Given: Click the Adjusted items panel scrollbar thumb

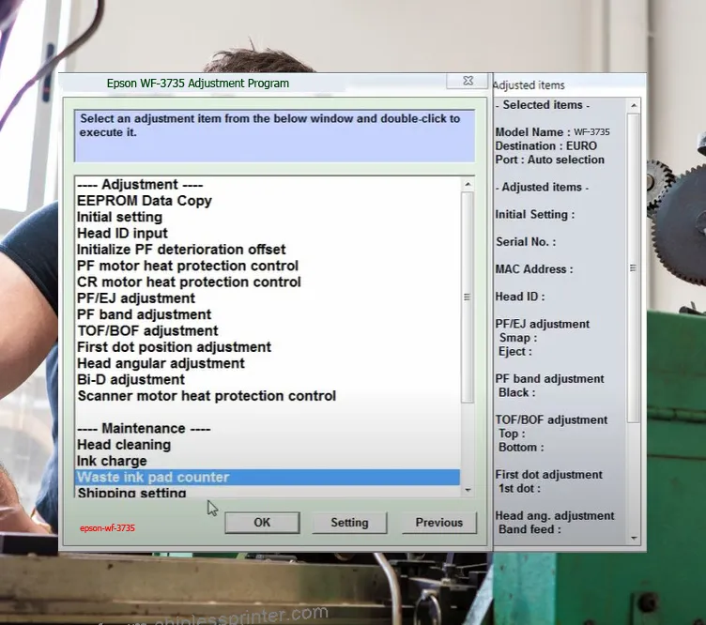Looking at the screenshot, I should click(x=634, y=267).
